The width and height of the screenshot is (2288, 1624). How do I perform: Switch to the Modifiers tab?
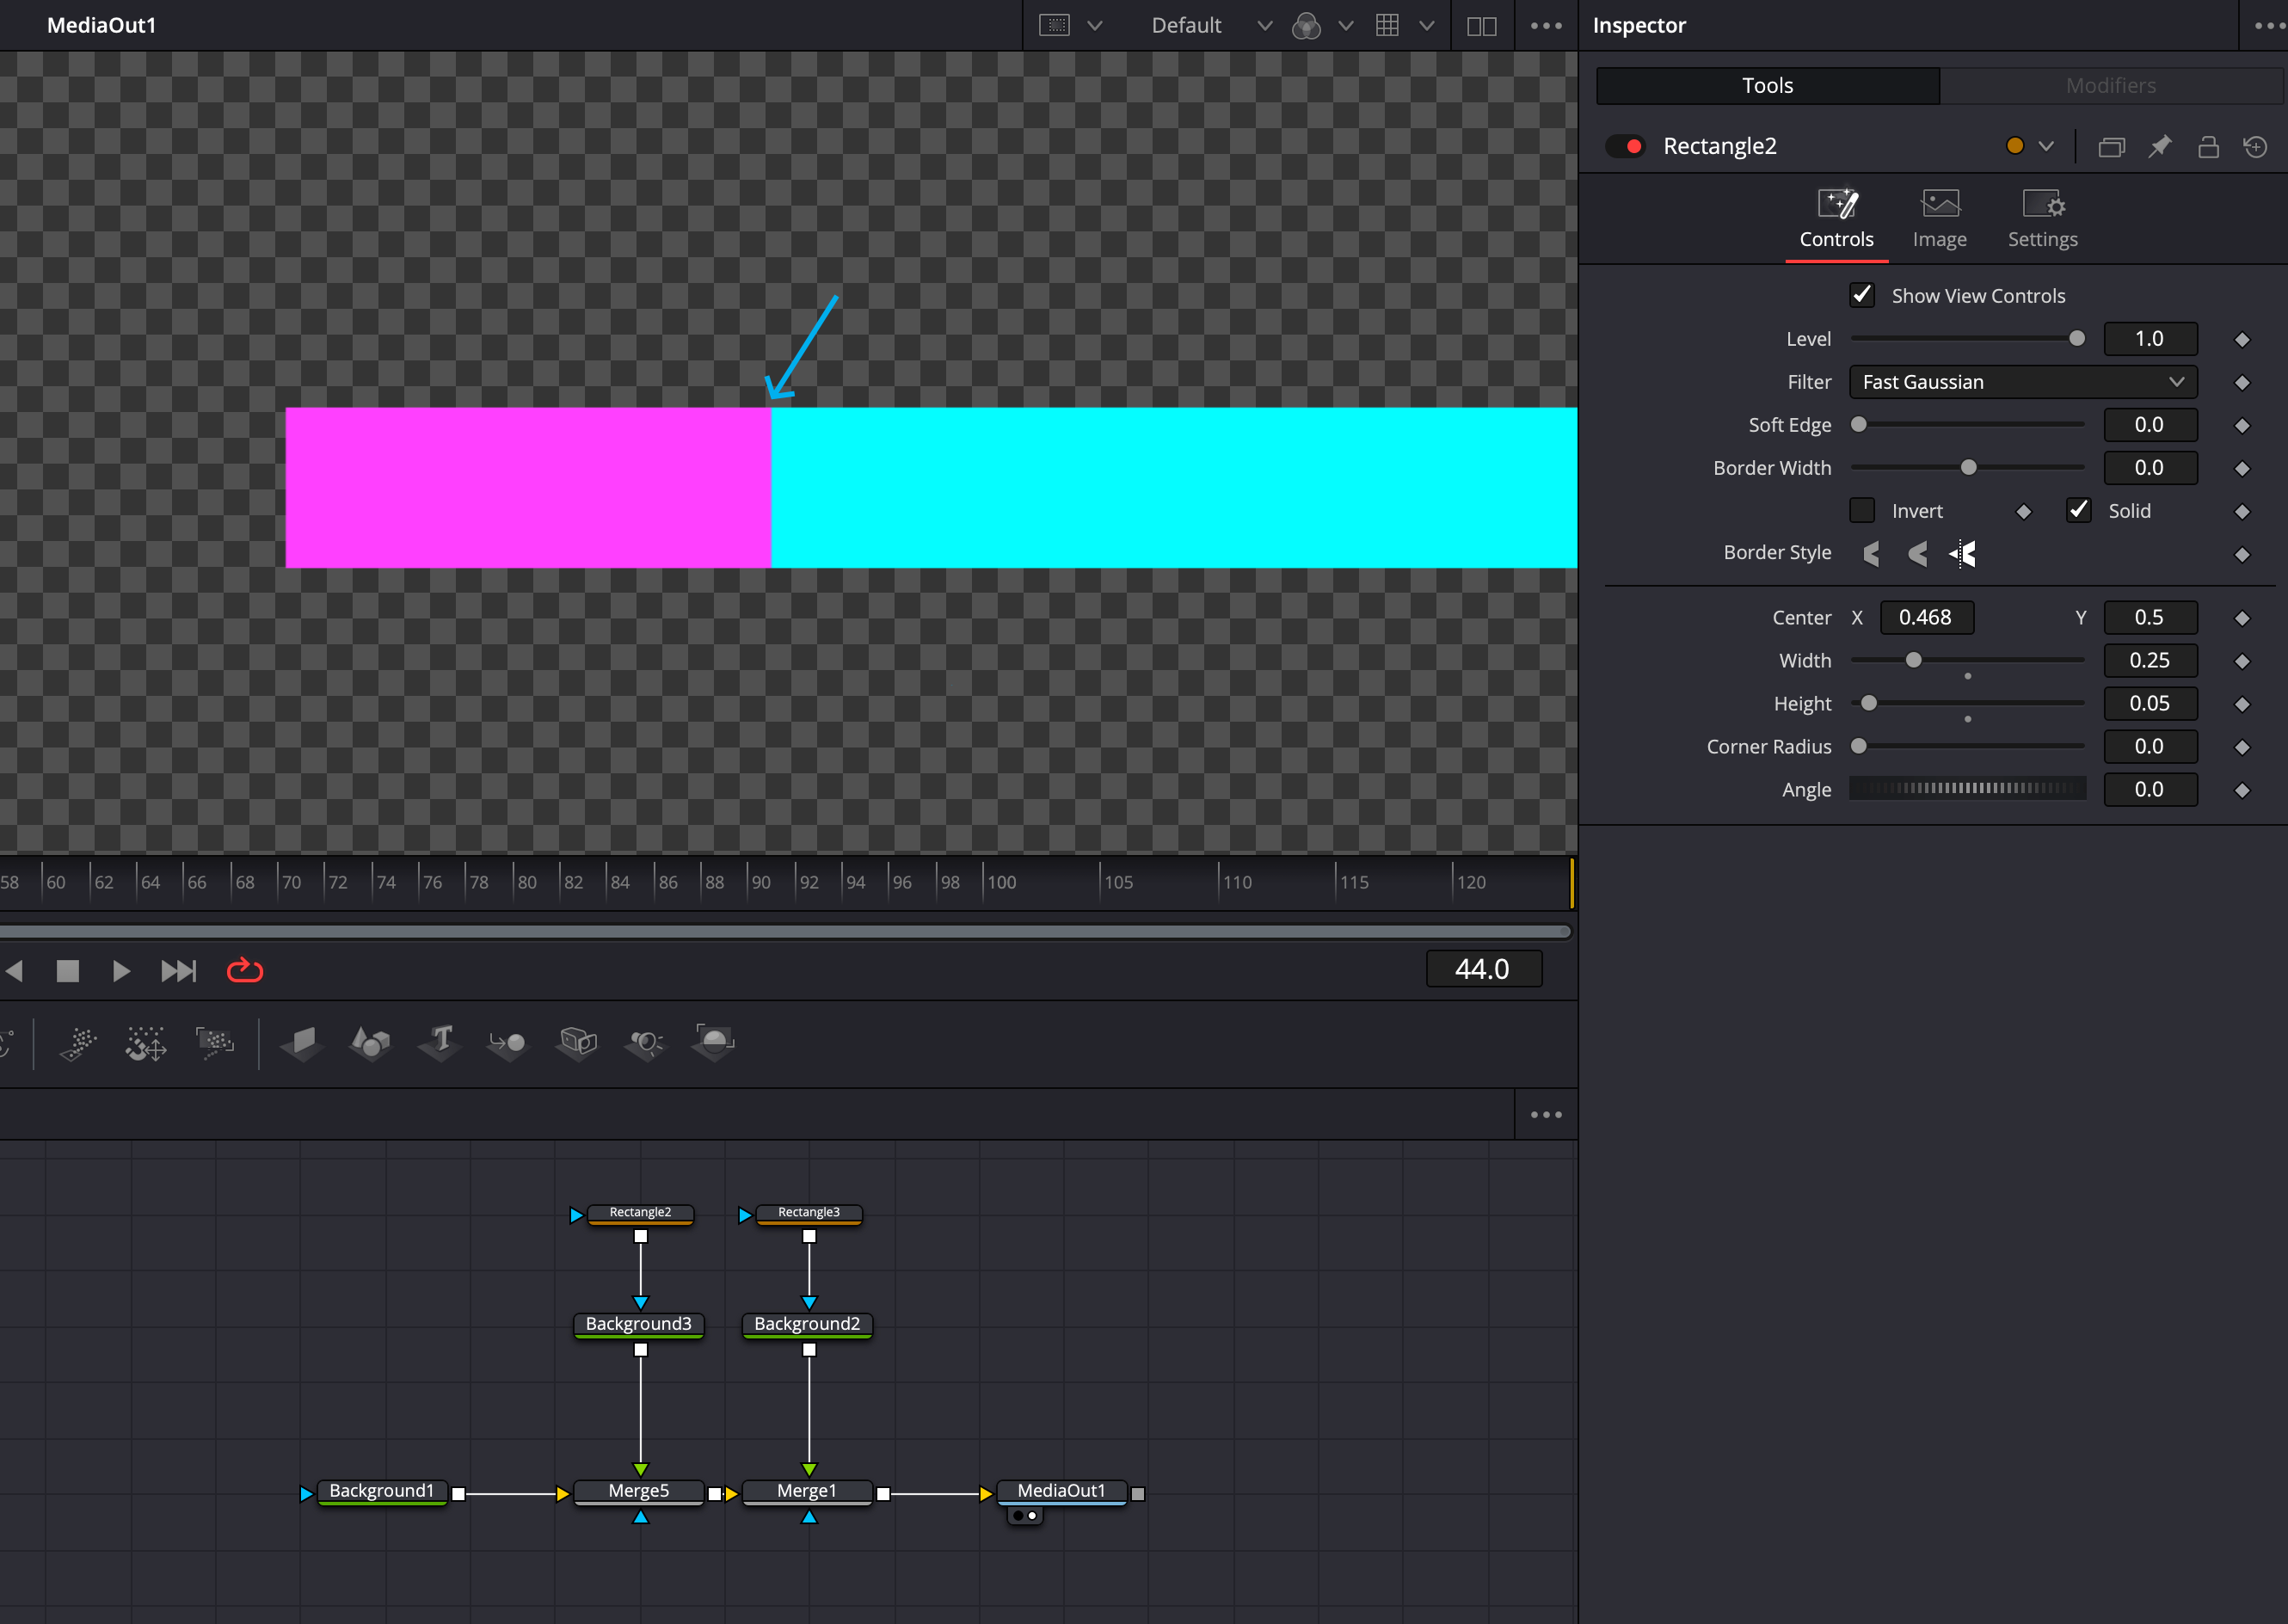[2110, 86]
